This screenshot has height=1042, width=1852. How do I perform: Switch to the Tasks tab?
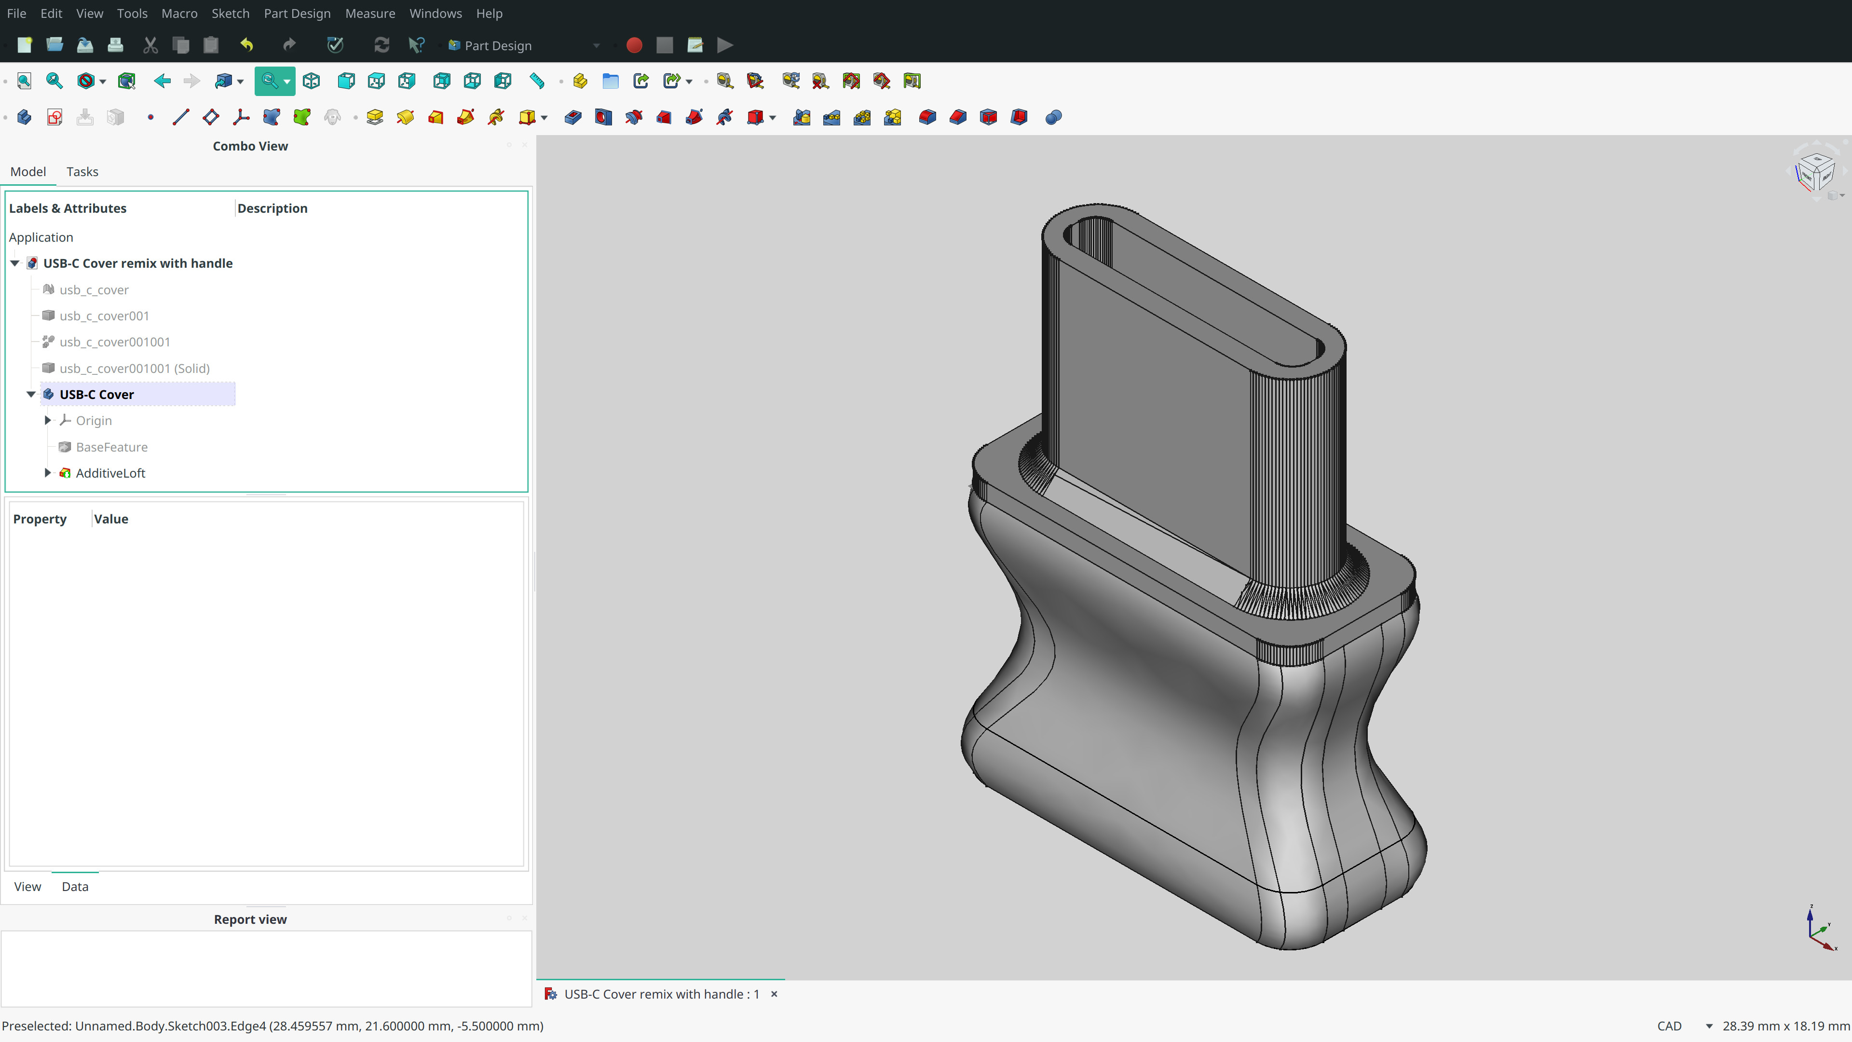click(82, 170)
